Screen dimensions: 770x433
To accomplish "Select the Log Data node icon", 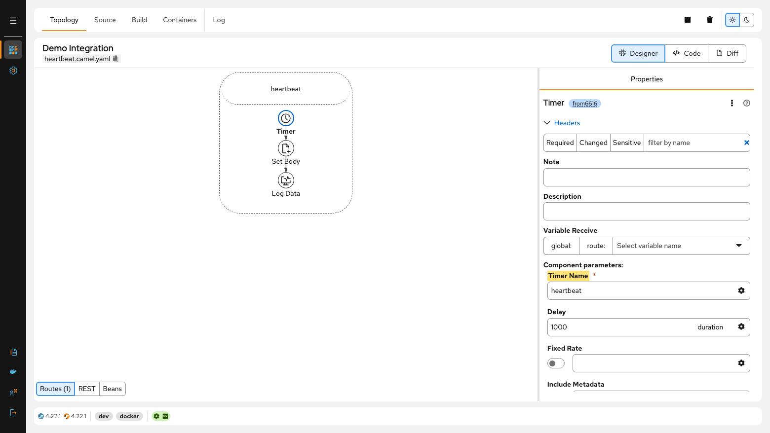I will click(x=286, y=180).
